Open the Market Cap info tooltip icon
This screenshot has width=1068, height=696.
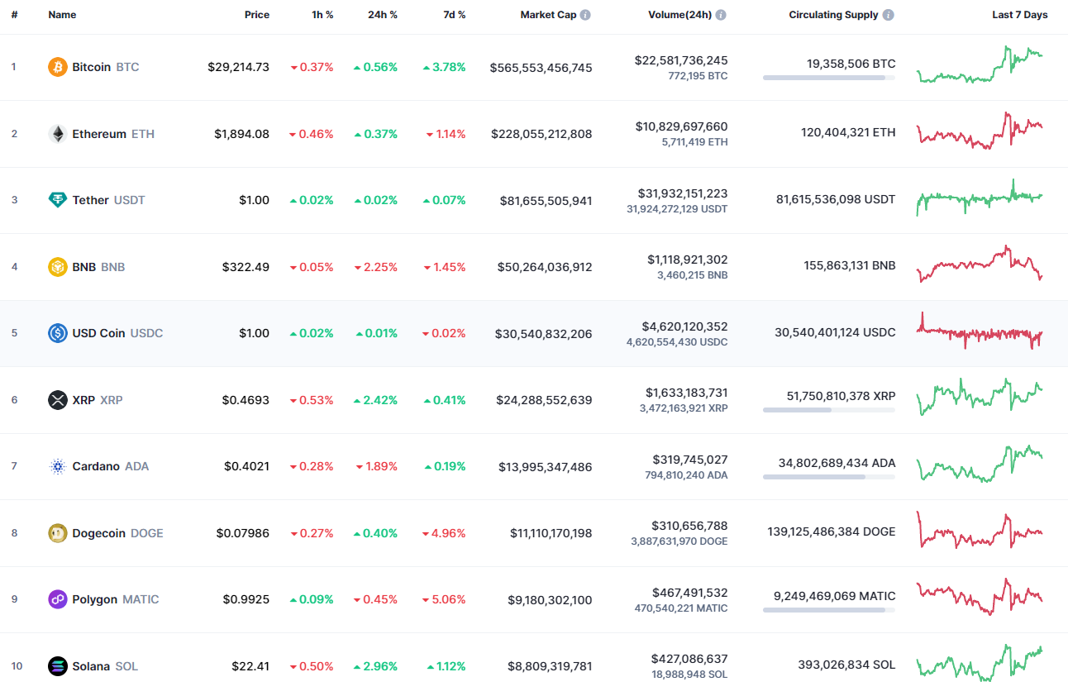click(x=586, y=14)
